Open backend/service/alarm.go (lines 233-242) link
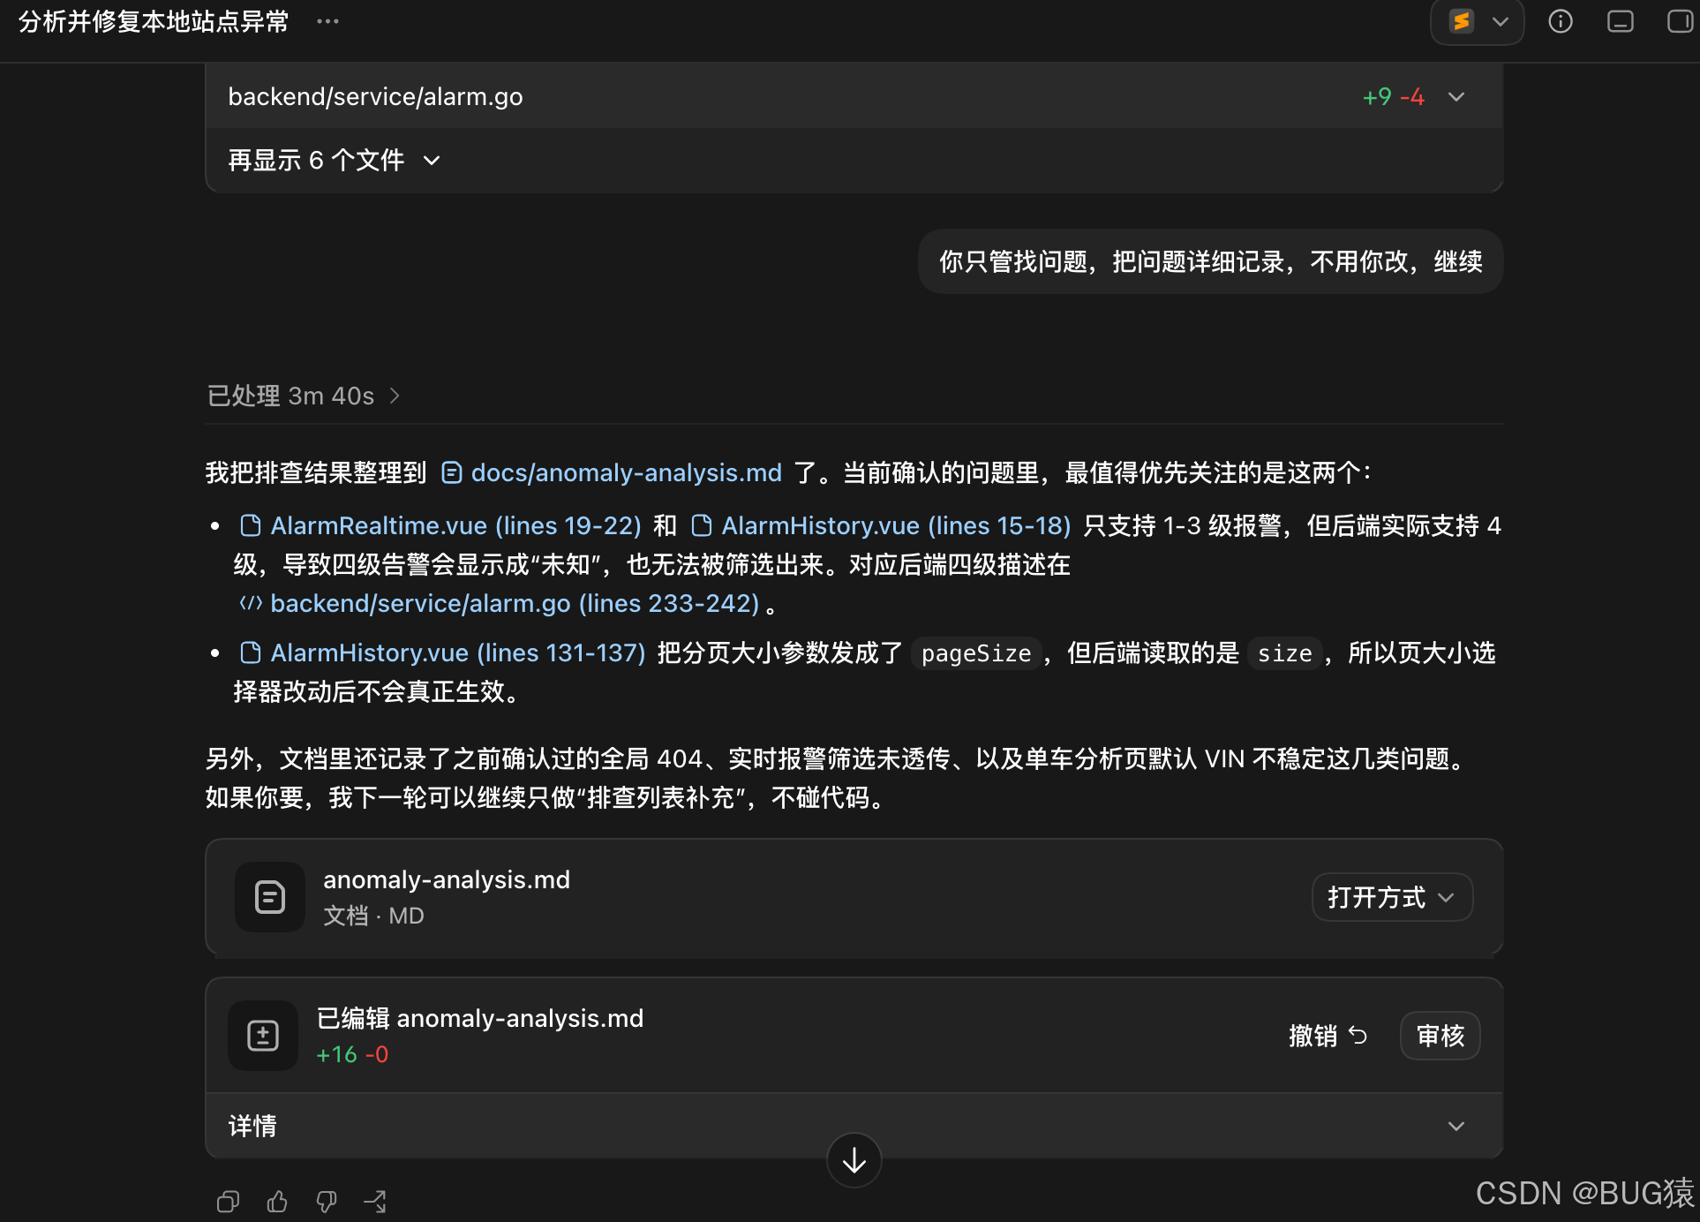Image resolution: width=1700 pixels, height=1222 pixels. point(499,603)
